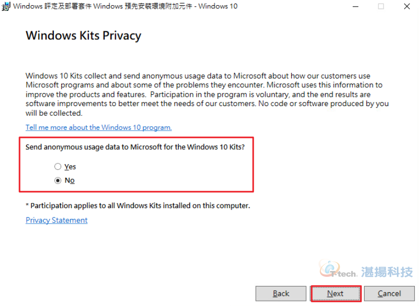
Task: Click the 湛揚科技 watermark text
Action: point(387,272)
